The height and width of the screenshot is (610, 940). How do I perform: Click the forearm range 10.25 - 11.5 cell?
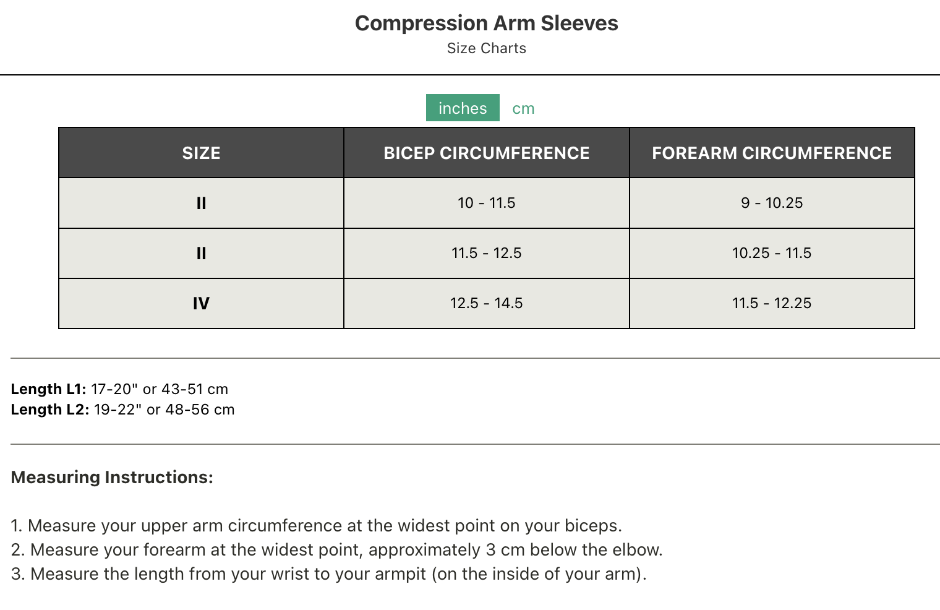[x=771, y=253]
